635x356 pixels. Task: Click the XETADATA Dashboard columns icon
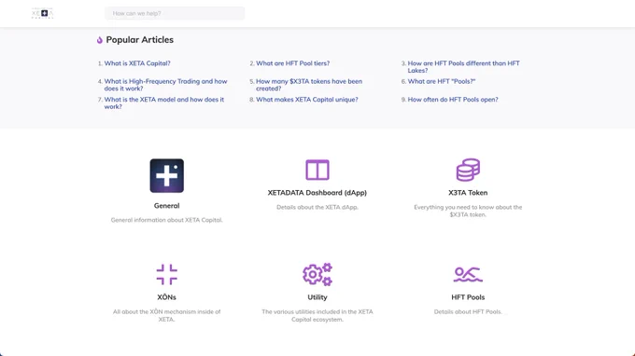(x=317, y=170)
